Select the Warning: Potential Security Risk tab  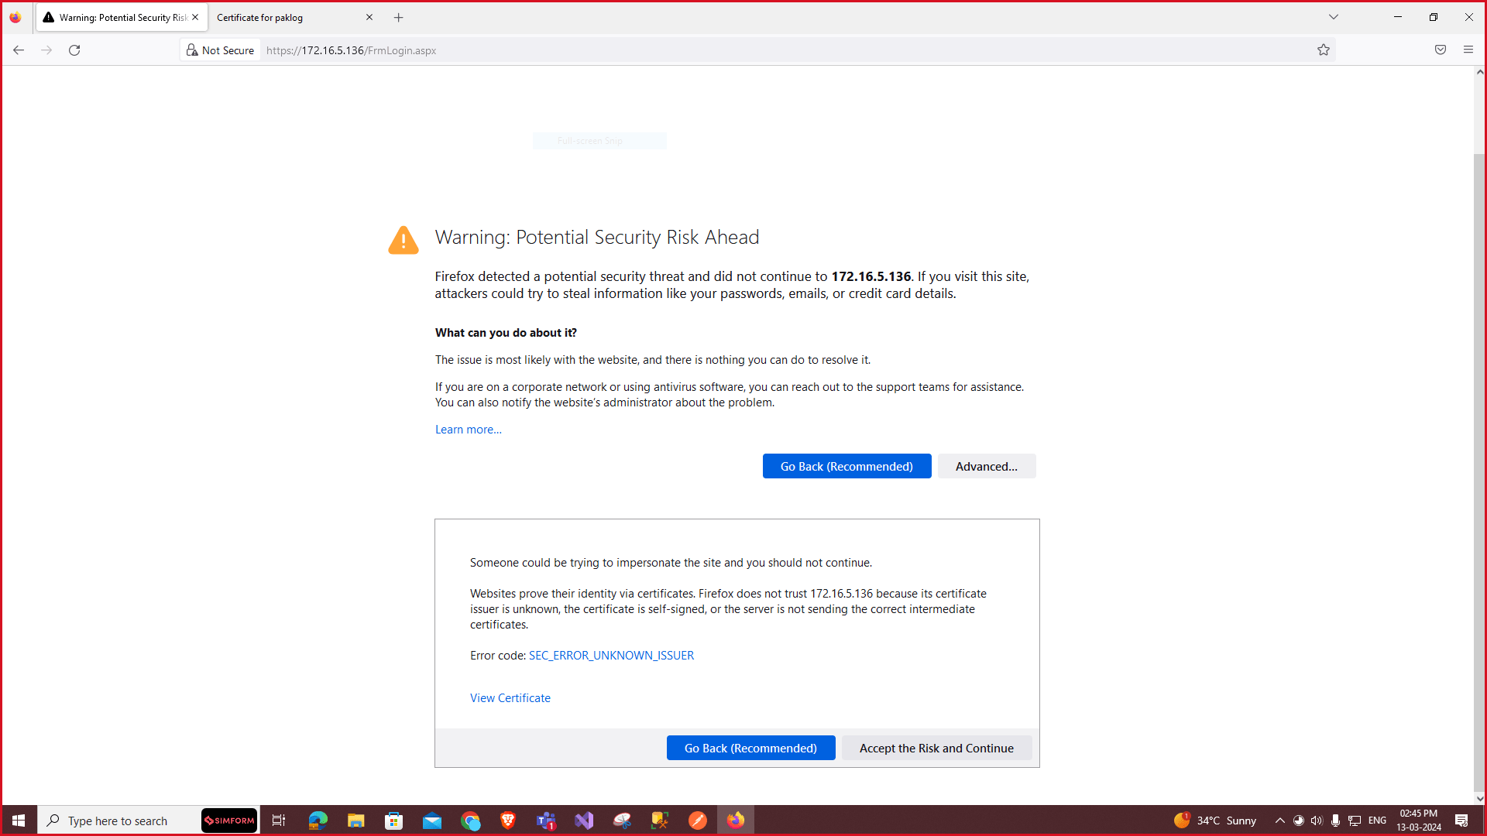point(116,17)
